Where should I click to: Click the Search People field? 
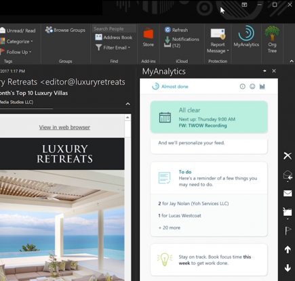click(x=114, y=28)
